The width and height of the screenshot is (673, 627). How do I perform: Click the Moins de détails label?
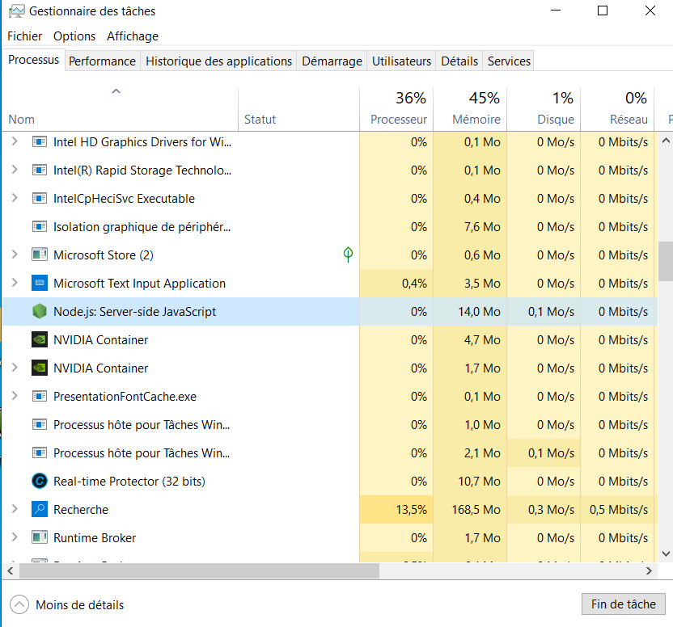coord(80,604)
